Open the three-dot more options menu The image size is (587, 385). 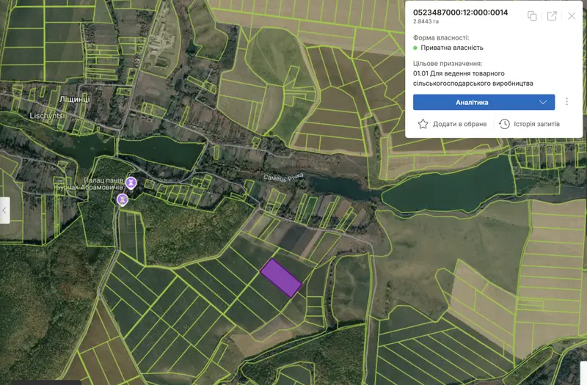[x=566, y=102]
